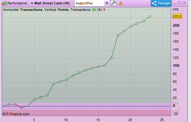Close the Performance window
This screenshot has height=122, width=191.
[184, 3]
